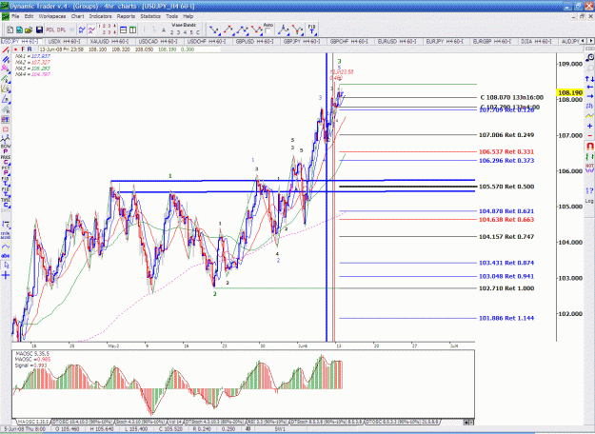Click the 105.570 Ret 0.500 label
This screenshot has height=434, width=595.
[x=506, y=187]
